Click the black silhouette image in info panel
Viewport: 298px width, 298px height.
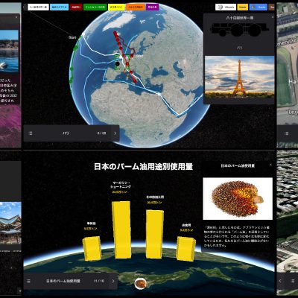point(239,30)
